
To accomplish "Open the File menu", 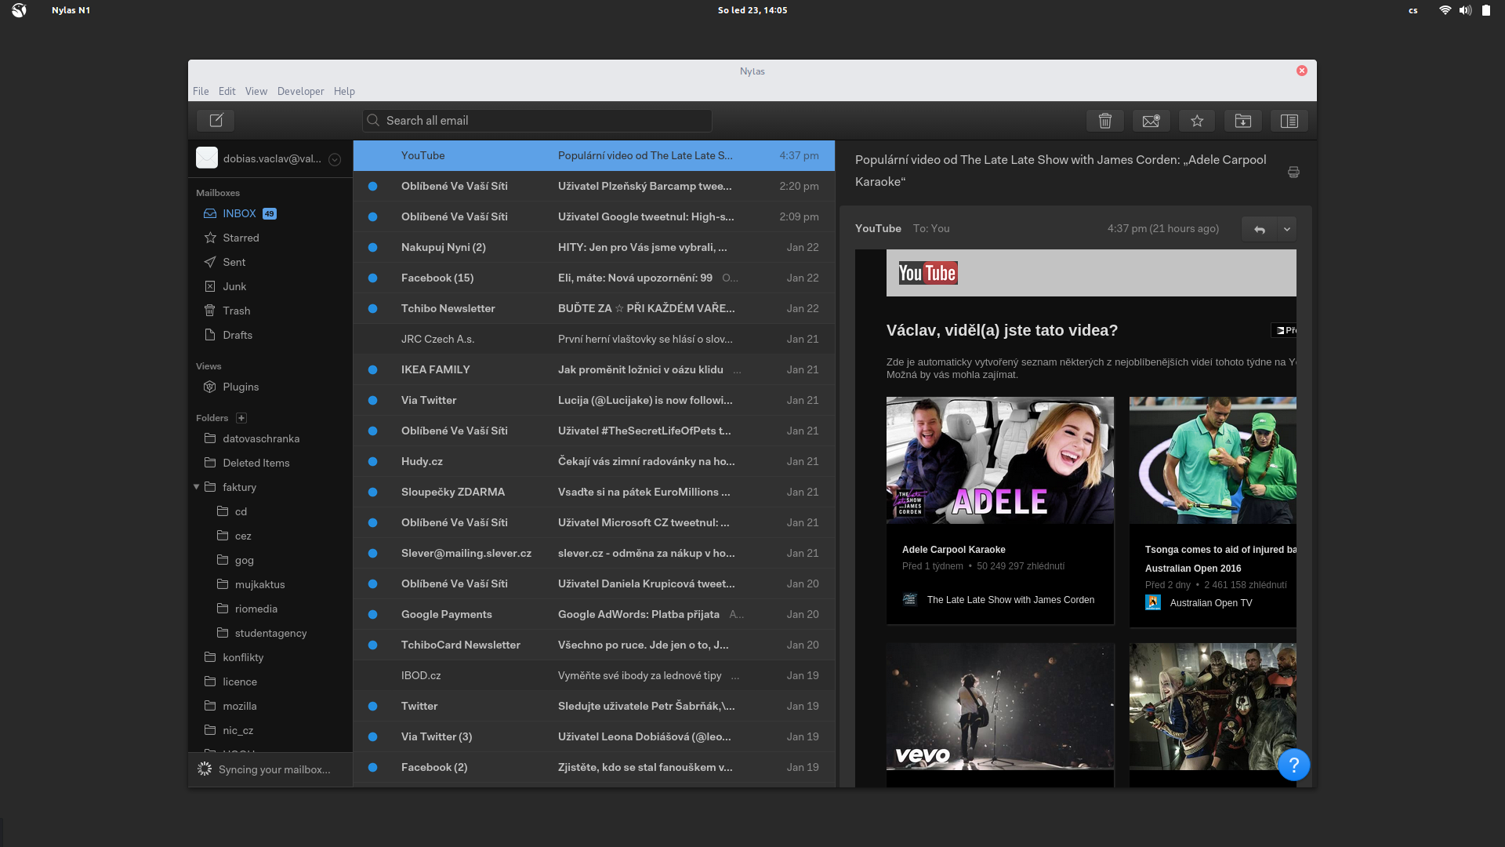I will pos(201,91).
